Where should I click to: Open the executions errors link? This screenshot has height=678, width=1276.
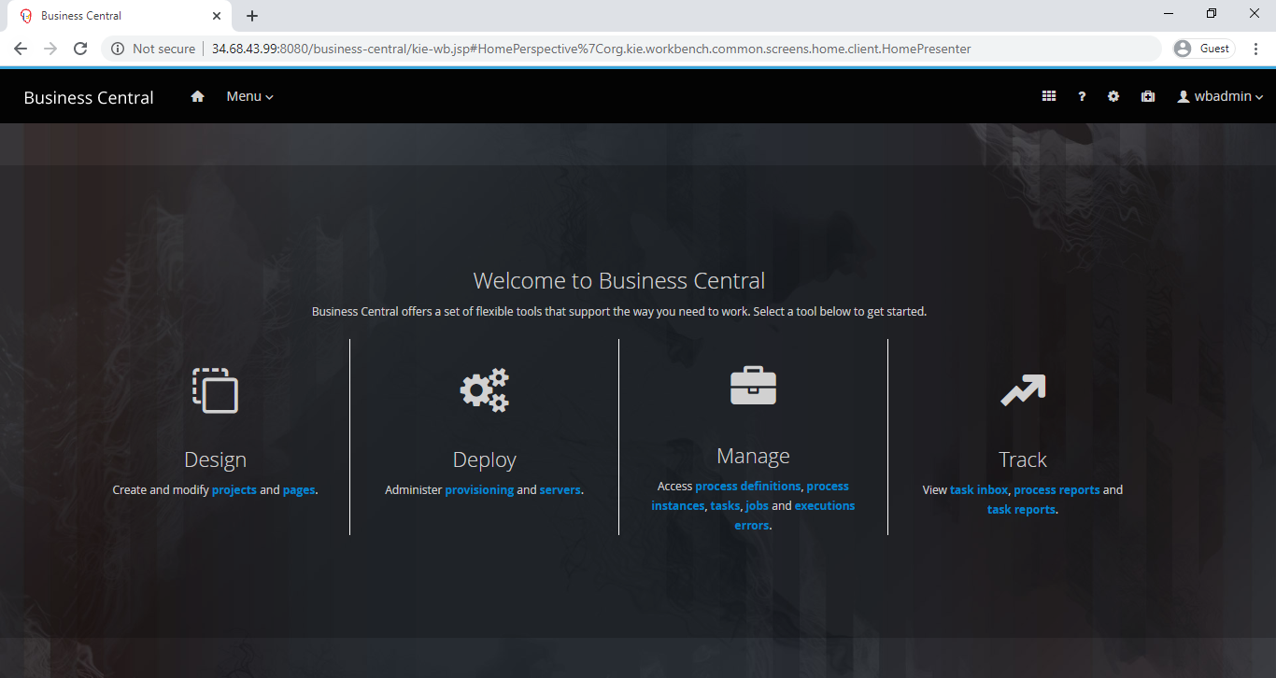pos(795,516)
